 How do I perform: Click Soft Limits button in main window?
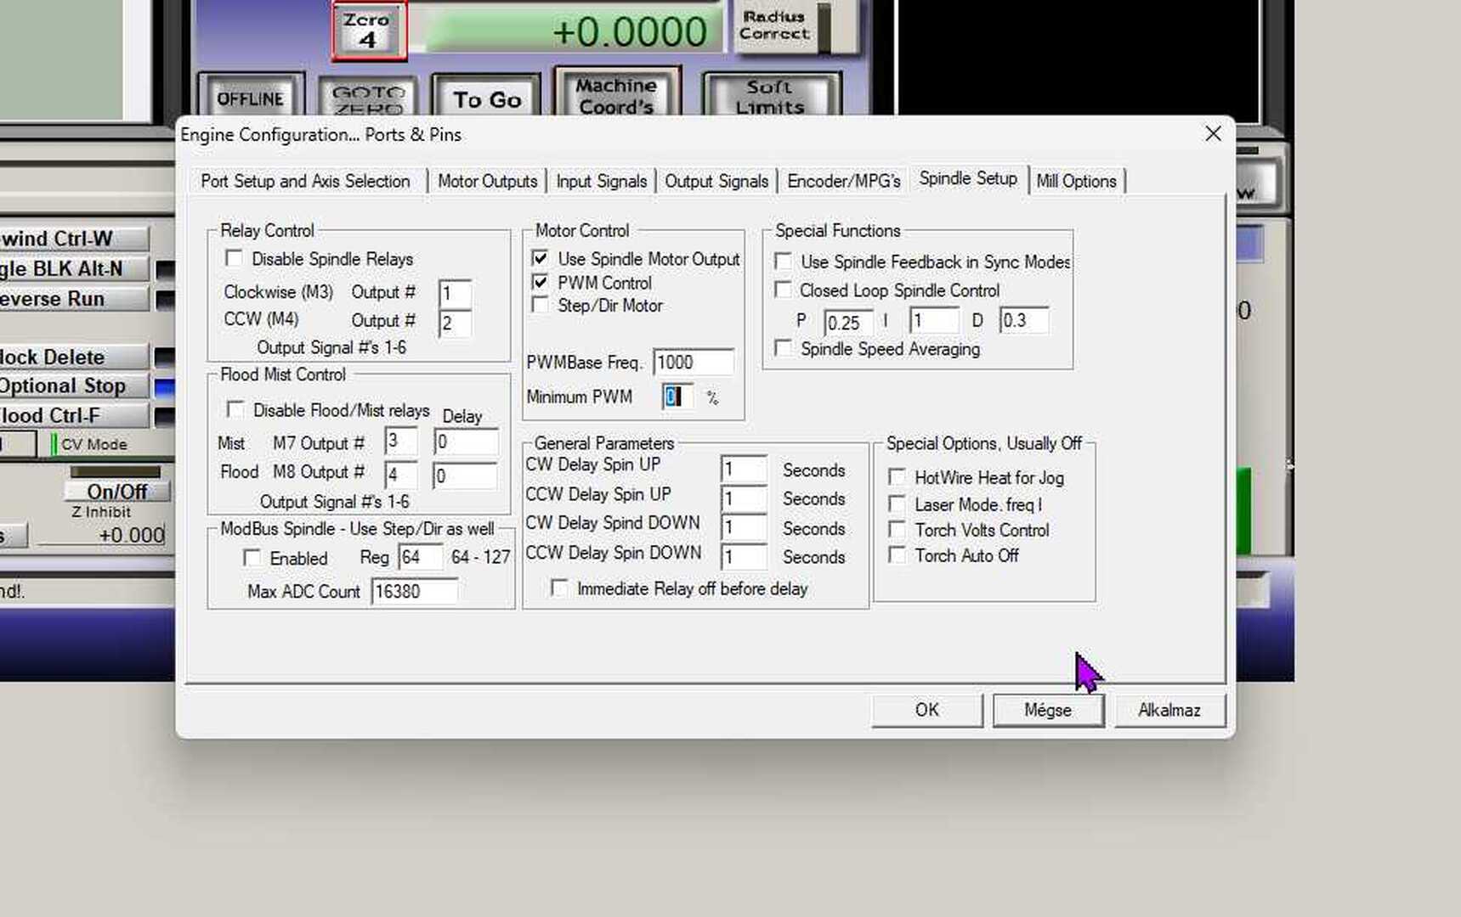[770, 94]
